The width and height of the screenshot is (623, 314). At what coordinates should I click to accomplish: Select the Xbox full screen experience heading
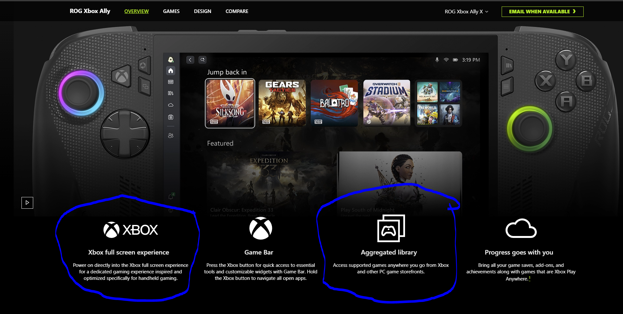[x=129, y=252]
